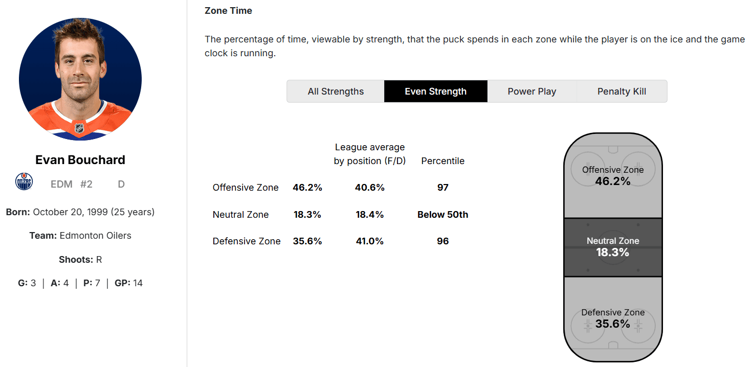
Task: Click the EDM team abbreviation
Action: click(61, 185)
